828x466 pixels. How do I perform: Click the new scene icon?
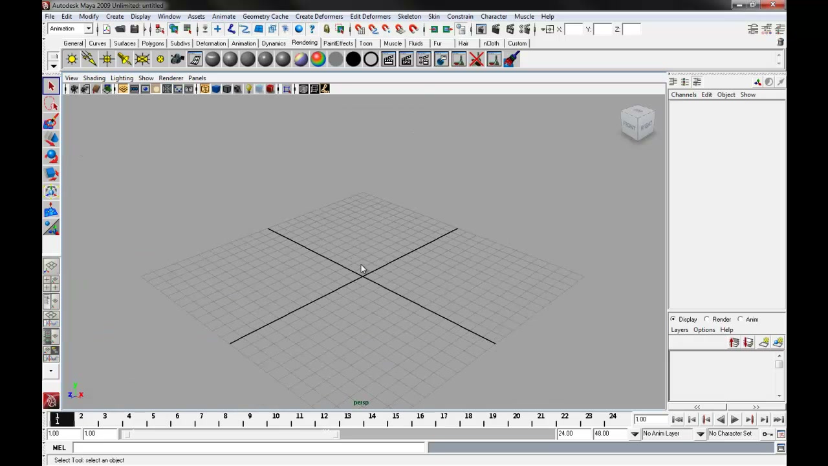click(x=107, y=29)
